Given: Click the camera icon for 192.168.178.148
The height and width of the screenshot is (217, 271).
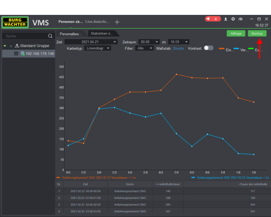Looking at the screenshot, I should (23, 54).
